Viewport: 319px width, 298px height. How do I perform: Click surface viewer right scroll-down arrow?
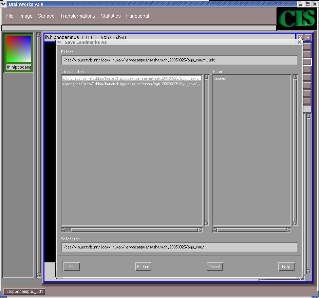click(308, 272)
